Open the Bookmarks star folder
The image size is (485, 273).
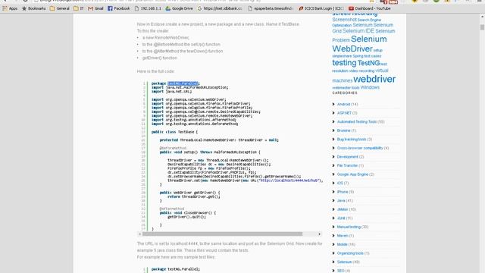coord(33,8)
